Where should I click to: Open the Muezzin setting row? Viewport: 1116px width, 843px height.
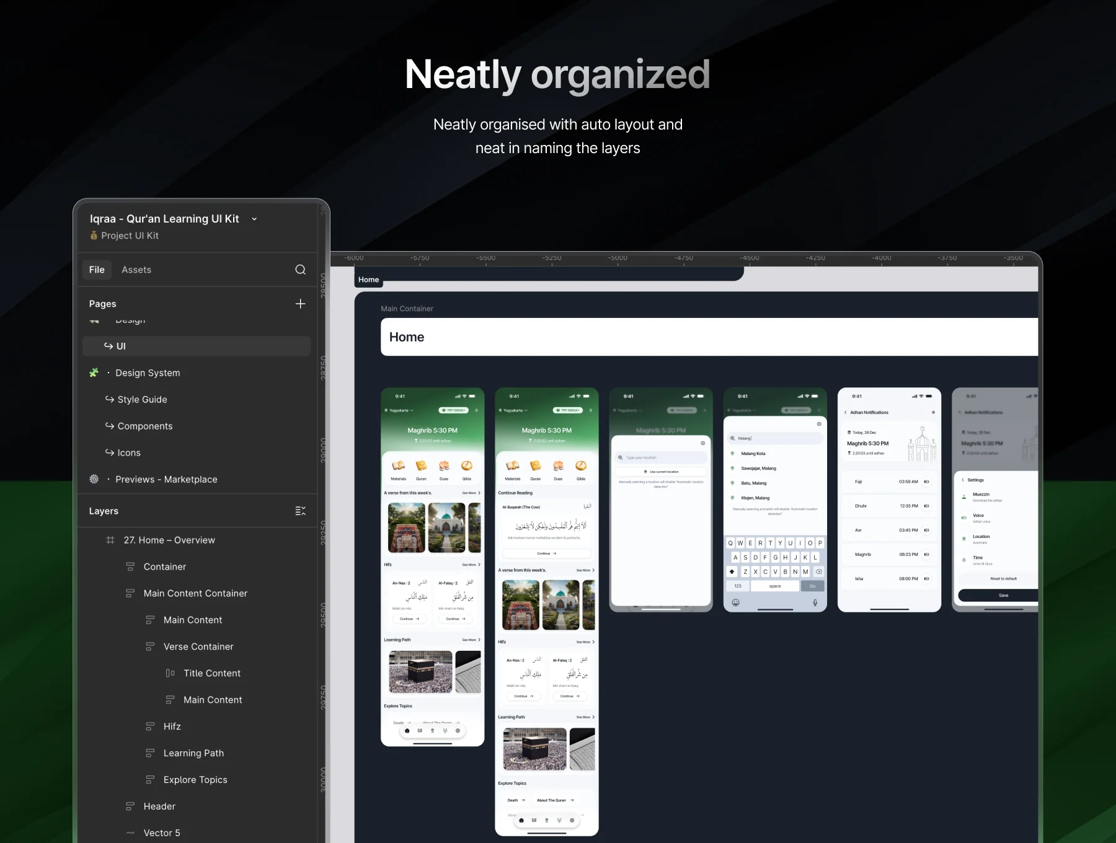tap(998, 497)
